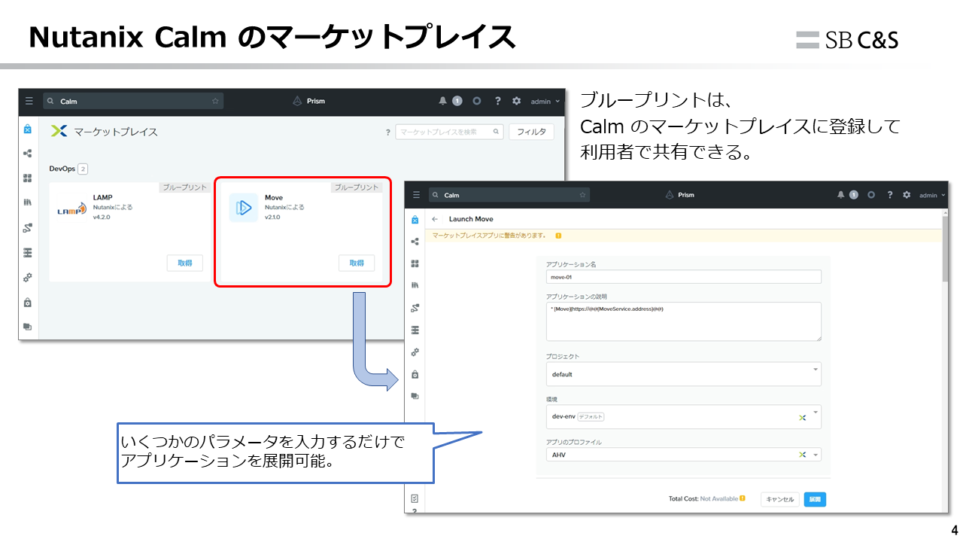Open Settings gears icon in Marketplace window sidebar
This screenshot has height=542, width=963.
coord(28,277)
